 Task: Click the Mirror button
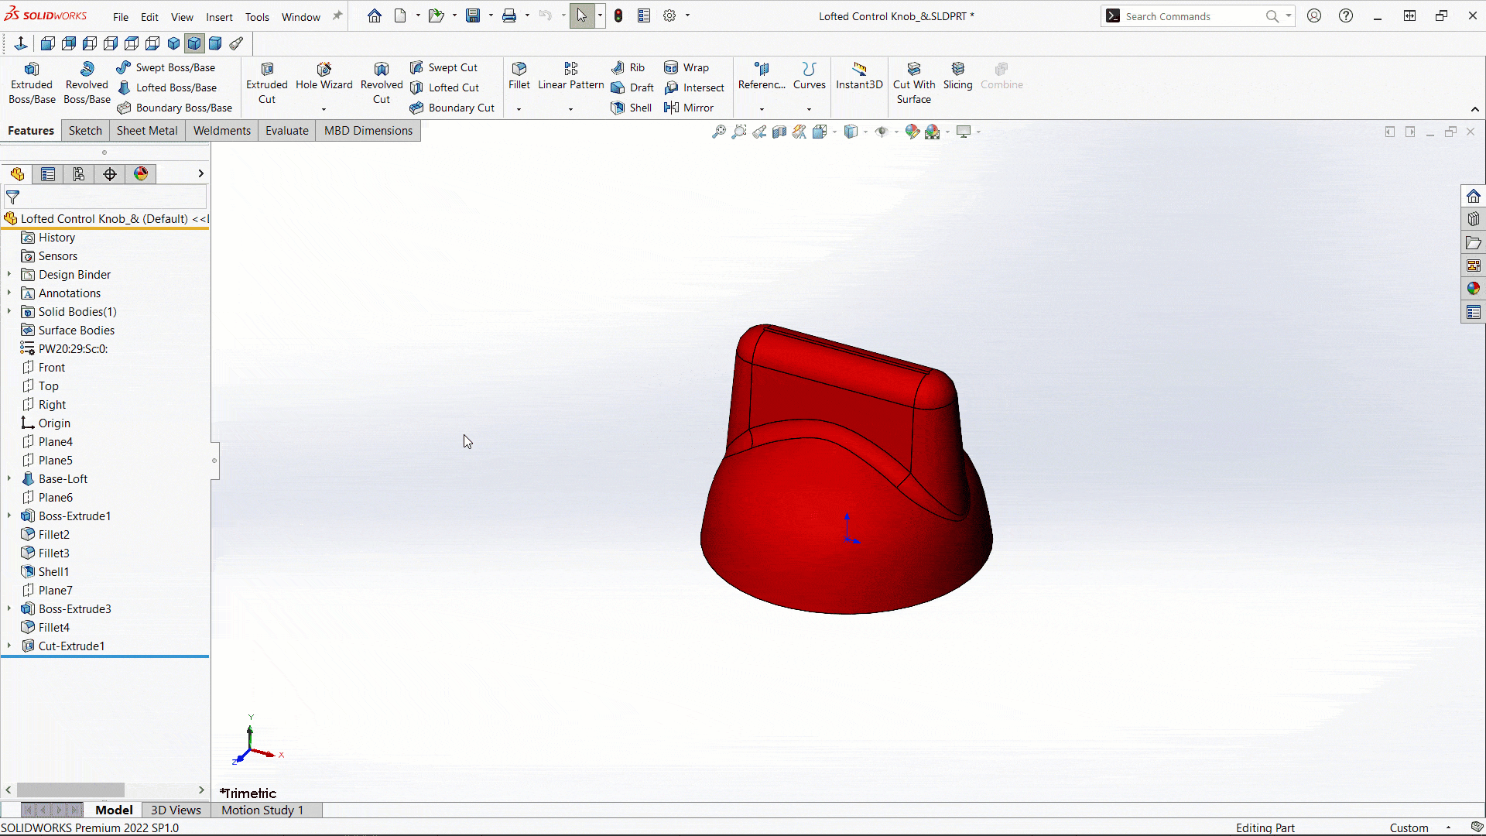689,108
